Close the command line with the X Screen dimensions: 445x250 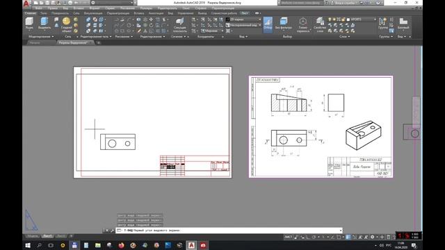[x=106, y=231]
